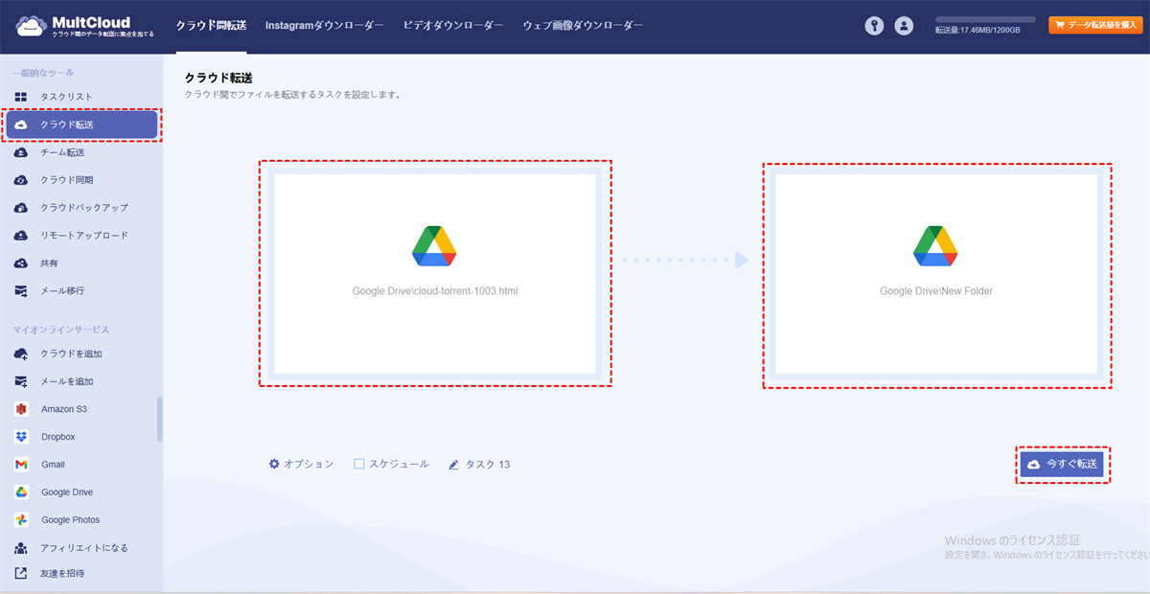1150x594 pixels.
Task: Click the Dropbox label in sidebar
Action: pos(57,437)
